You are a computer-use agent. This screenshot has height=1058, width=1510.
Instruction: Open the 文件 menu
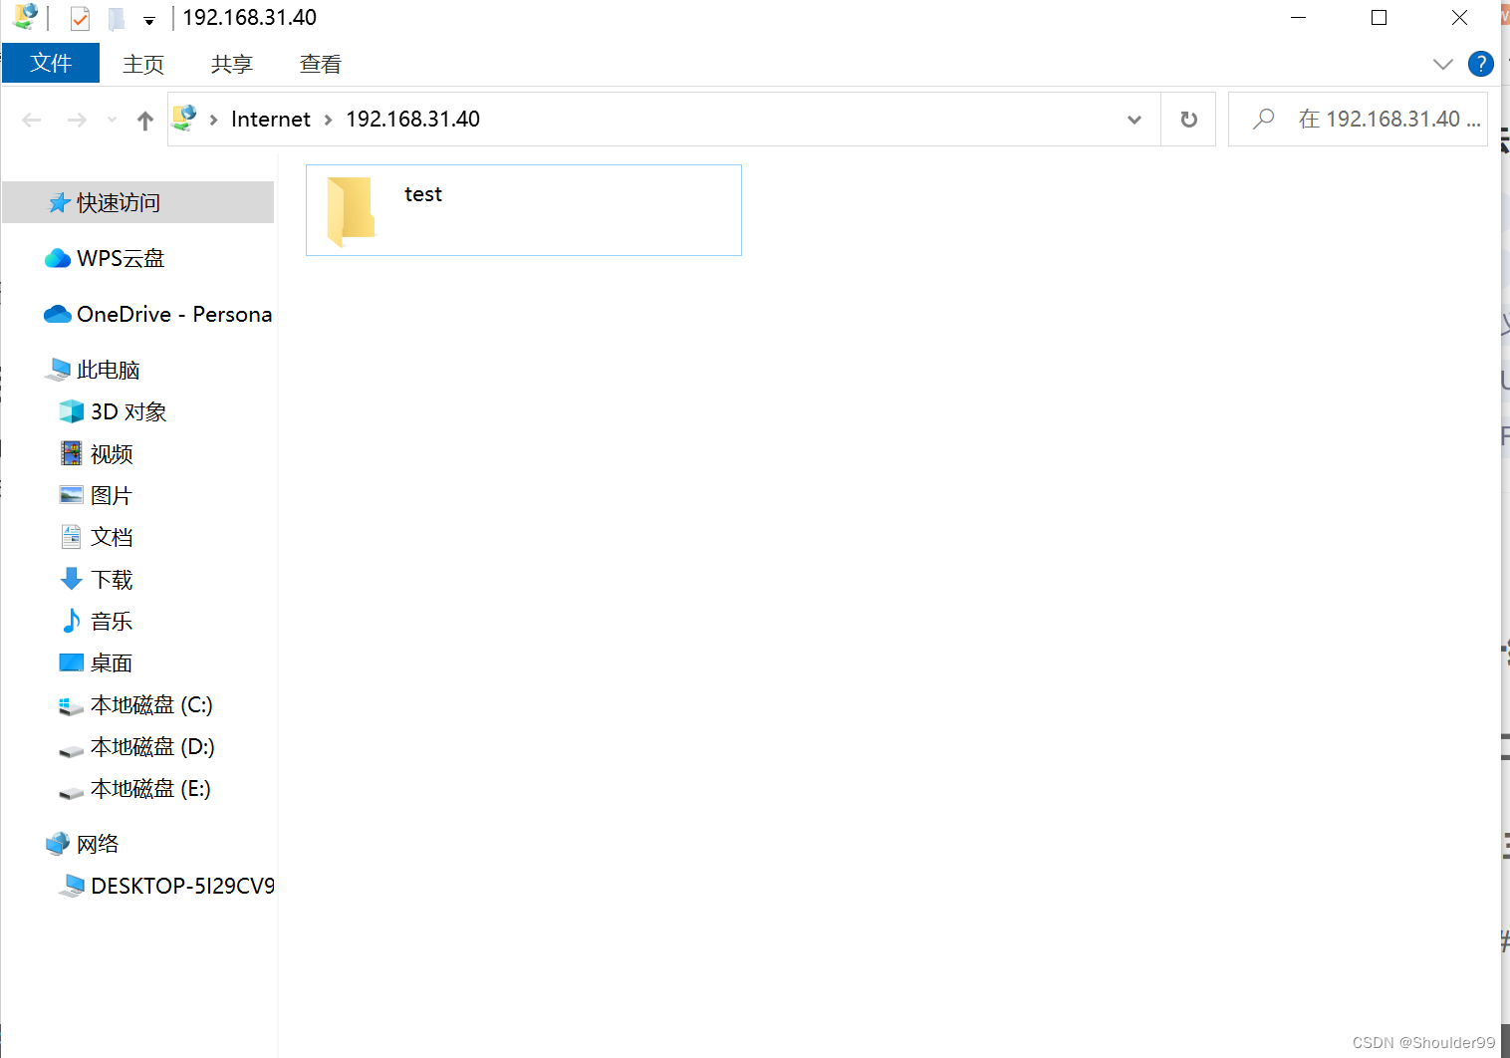(x=50, y=63)
